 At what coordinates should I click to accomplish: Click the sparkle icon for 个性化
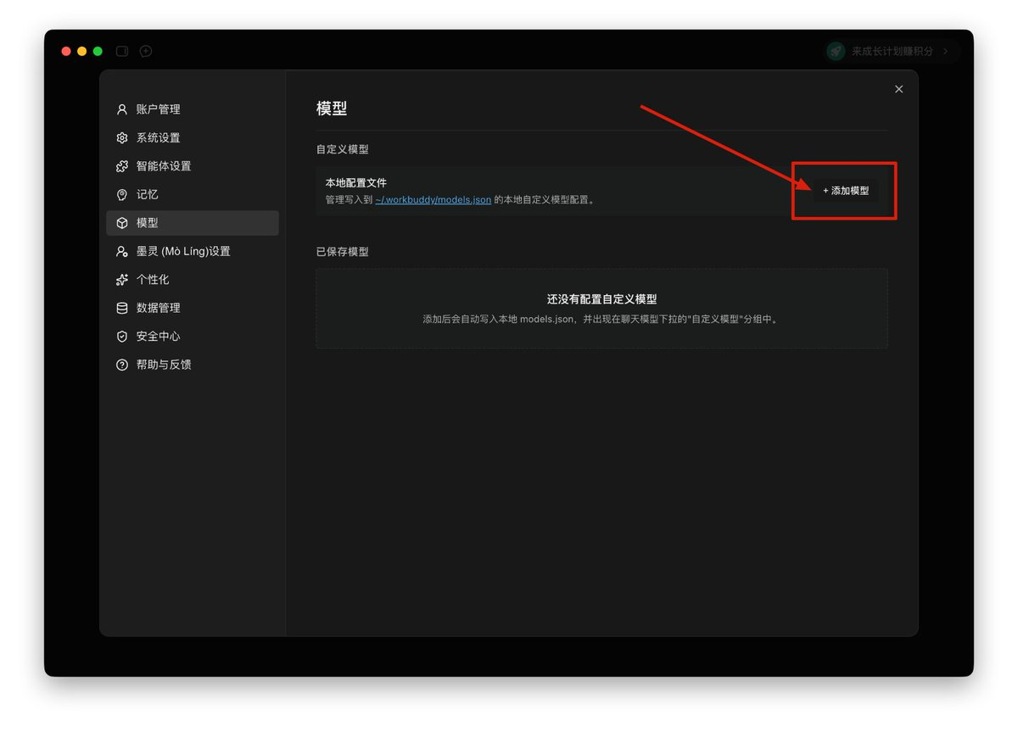coord(122,280)
